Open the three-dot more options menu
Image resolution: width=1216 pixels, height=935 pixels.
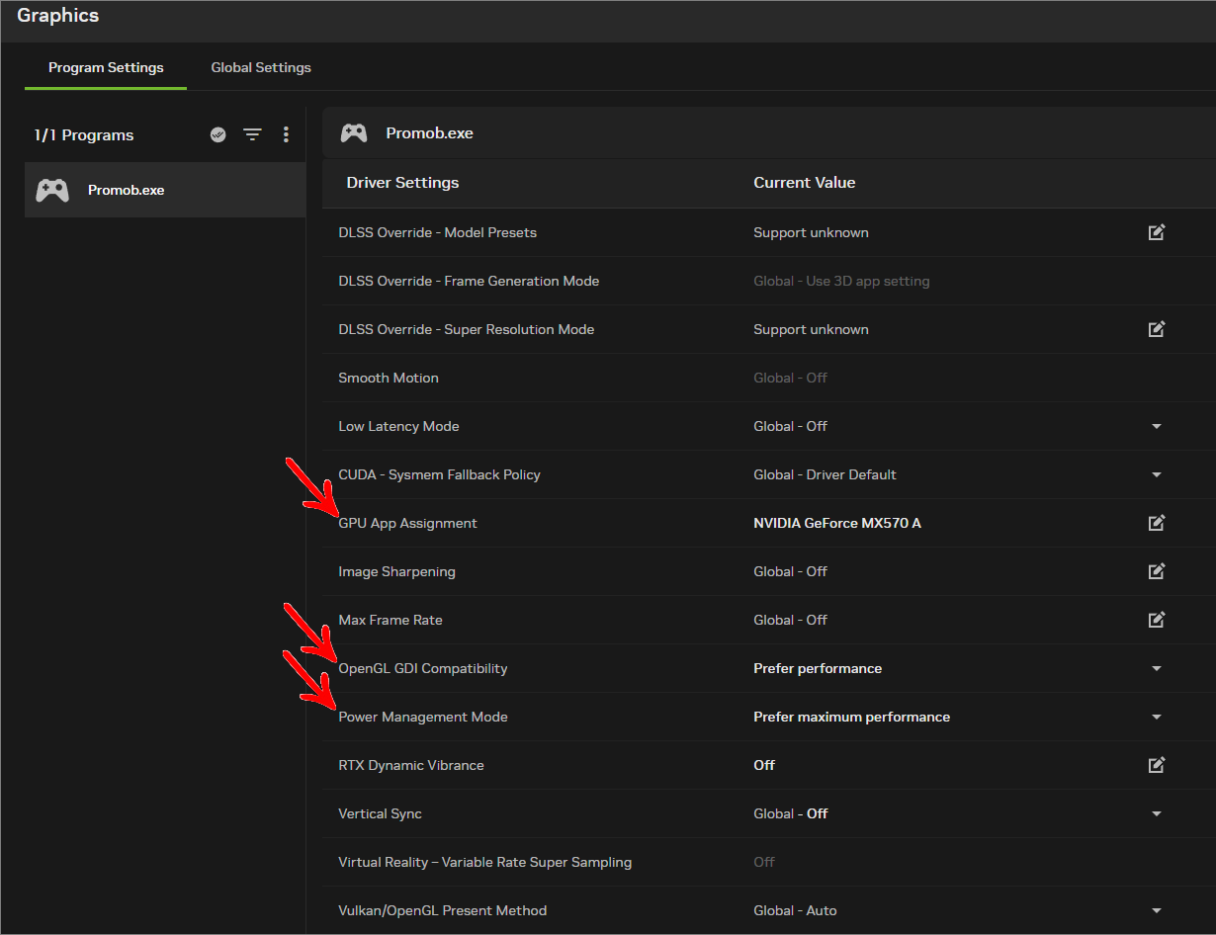pyautogui.click(x=286, y=134)
